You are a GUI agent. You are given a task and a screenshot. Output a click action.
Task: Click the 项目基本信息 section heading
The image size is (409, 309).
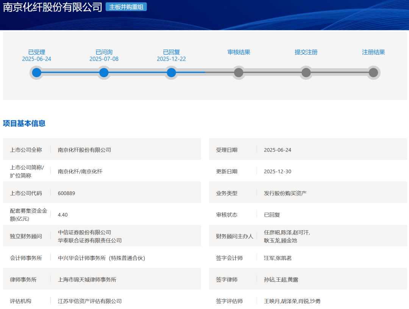coord(24,123)
